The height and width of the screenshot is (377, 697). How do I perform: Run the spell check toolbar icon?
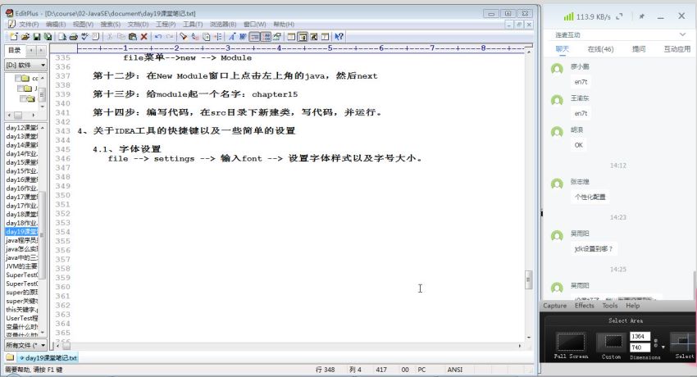pos(84,37)
